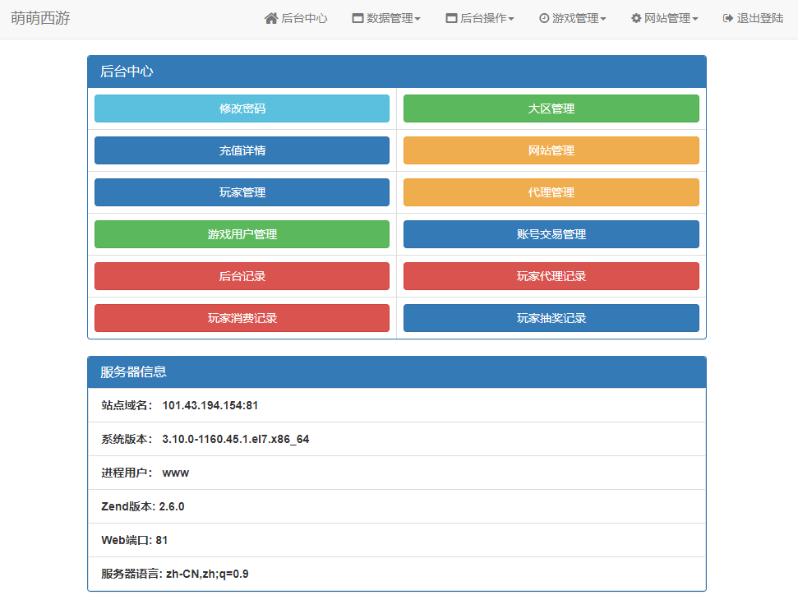
Task: Select the 充值详情 button
Action: pos(242,150)
